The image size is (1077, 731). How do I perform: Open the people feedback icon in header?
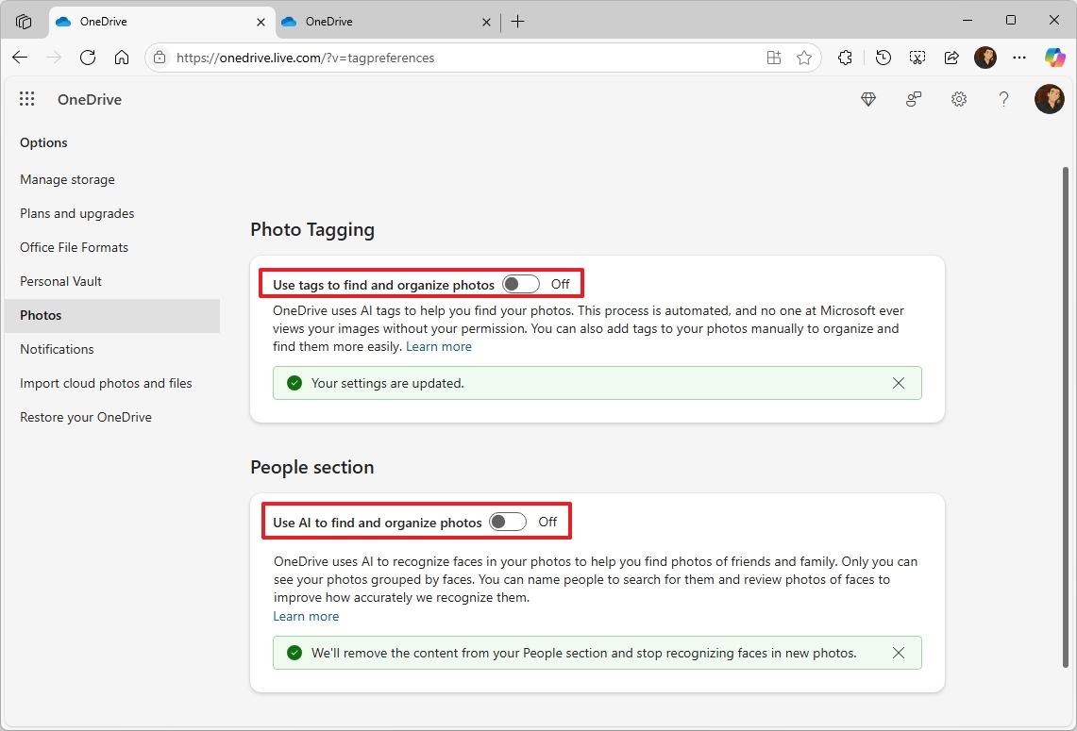[x=914, y=100]
